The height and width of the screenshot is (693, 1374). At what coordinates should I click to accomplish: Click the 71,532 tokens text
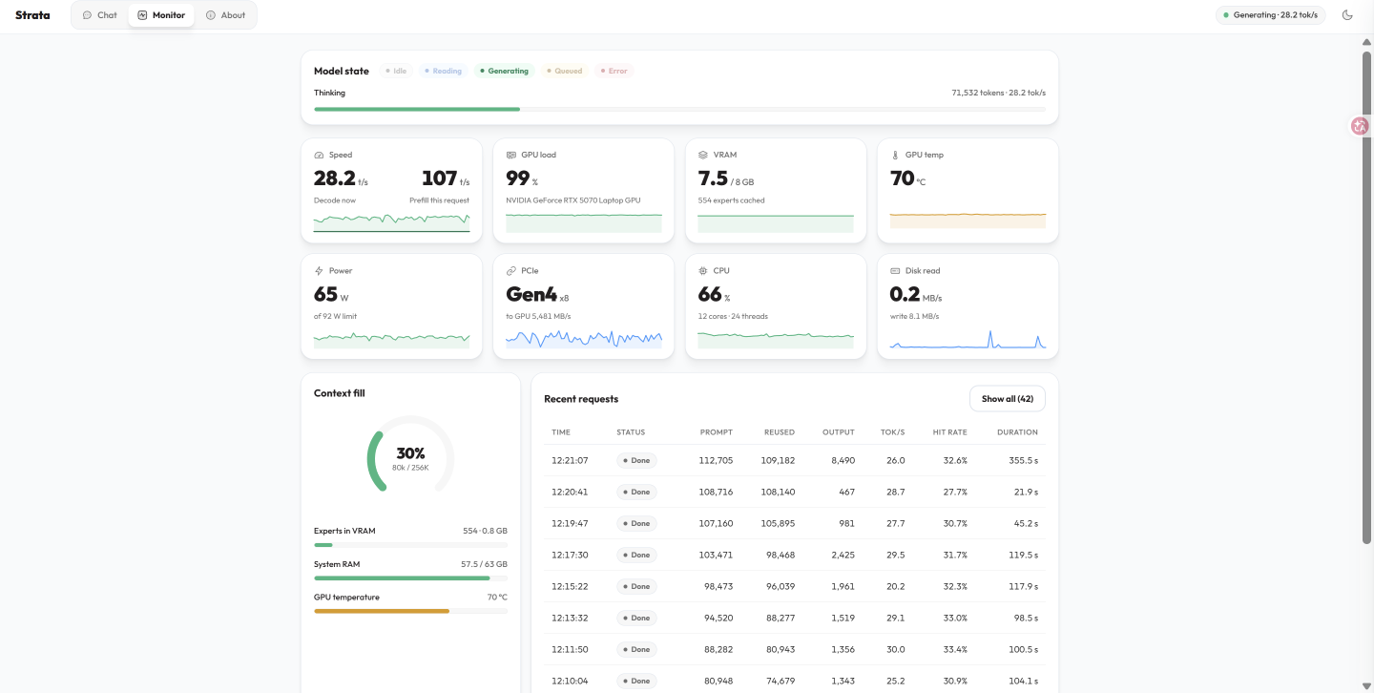click(978, 93)
